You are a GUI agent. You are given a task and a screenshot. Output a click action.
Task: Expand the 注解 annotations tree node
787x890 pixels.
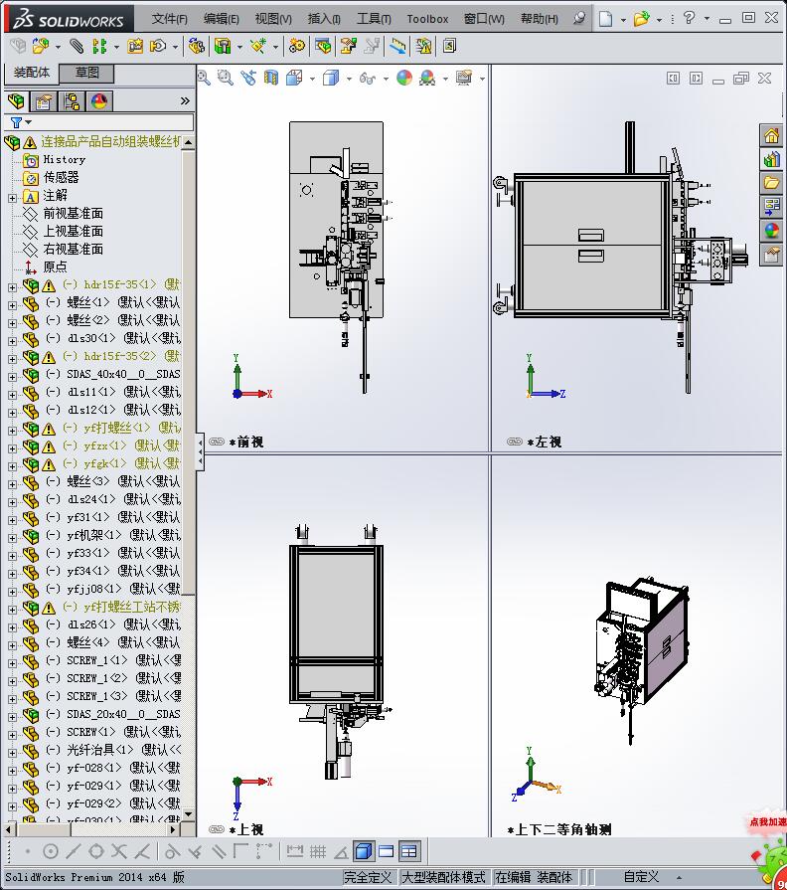pyautogui.click(x=13, y=198)
